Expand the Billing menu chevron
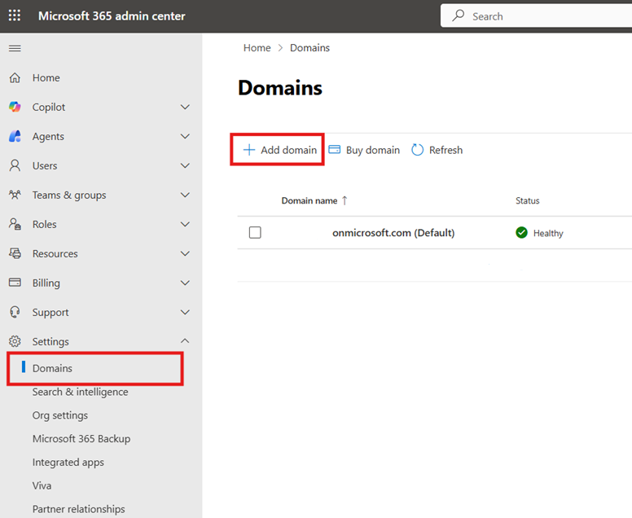The width and height of the screenshot is (632, 518). coord(185,283)
